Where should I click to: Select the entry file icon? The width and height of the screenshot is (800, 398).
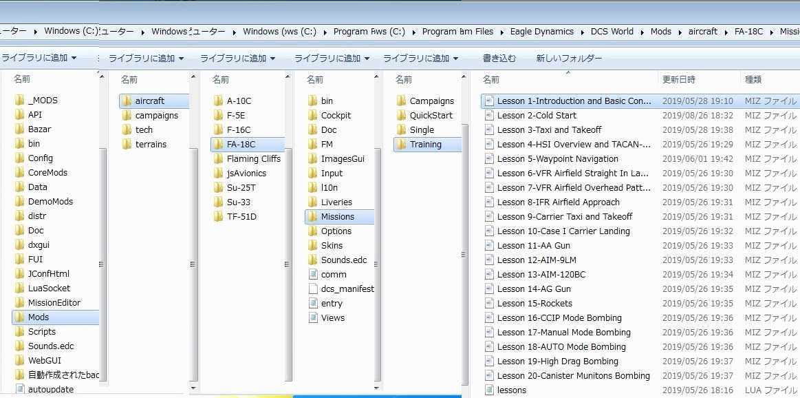313,303
